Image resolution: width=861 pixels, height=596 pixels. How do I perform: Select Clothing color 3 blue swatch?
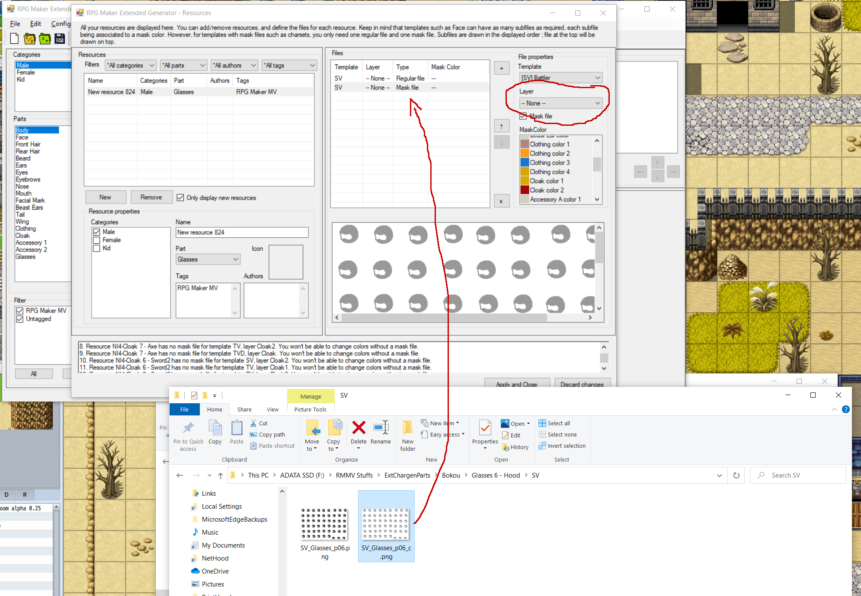pyautogui.click(x=525, y=163)
